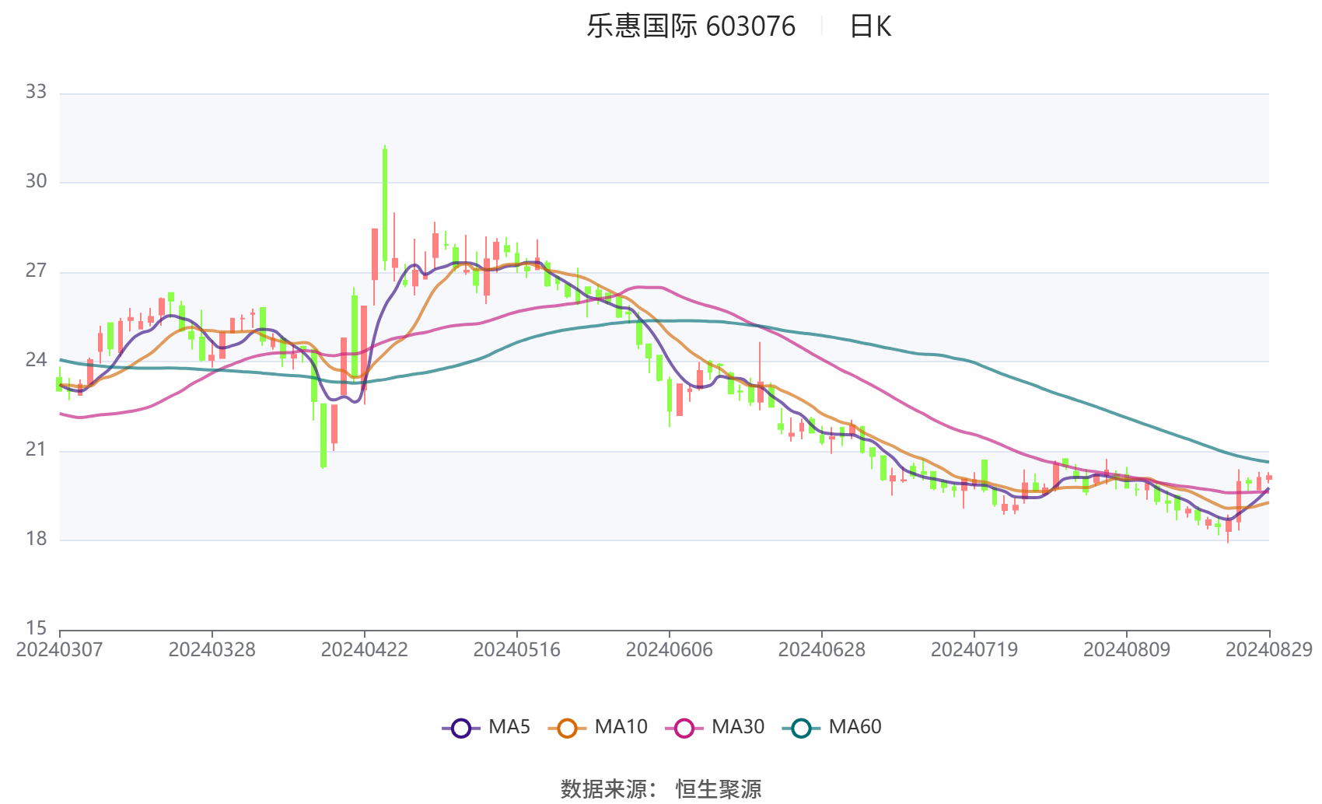The height and width of the screenshot is (804, 1322).
Task: Toggle the MA5 legend circle icon
Action: [461, 729]
